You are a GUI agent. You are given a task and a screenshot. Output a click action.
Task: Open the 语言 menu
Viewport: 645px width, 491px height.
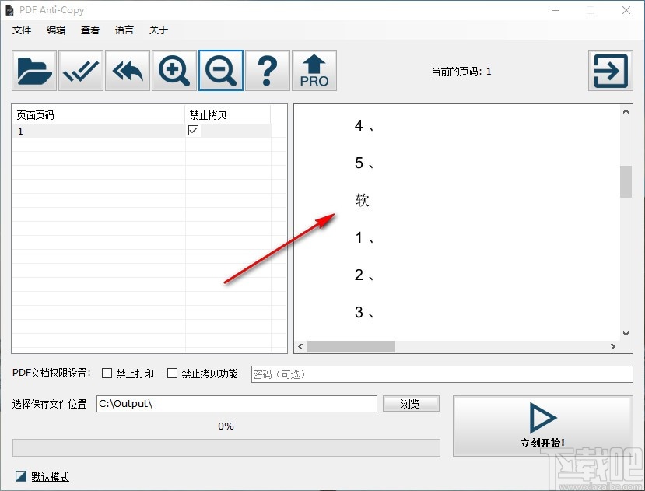tap(124, 30)
